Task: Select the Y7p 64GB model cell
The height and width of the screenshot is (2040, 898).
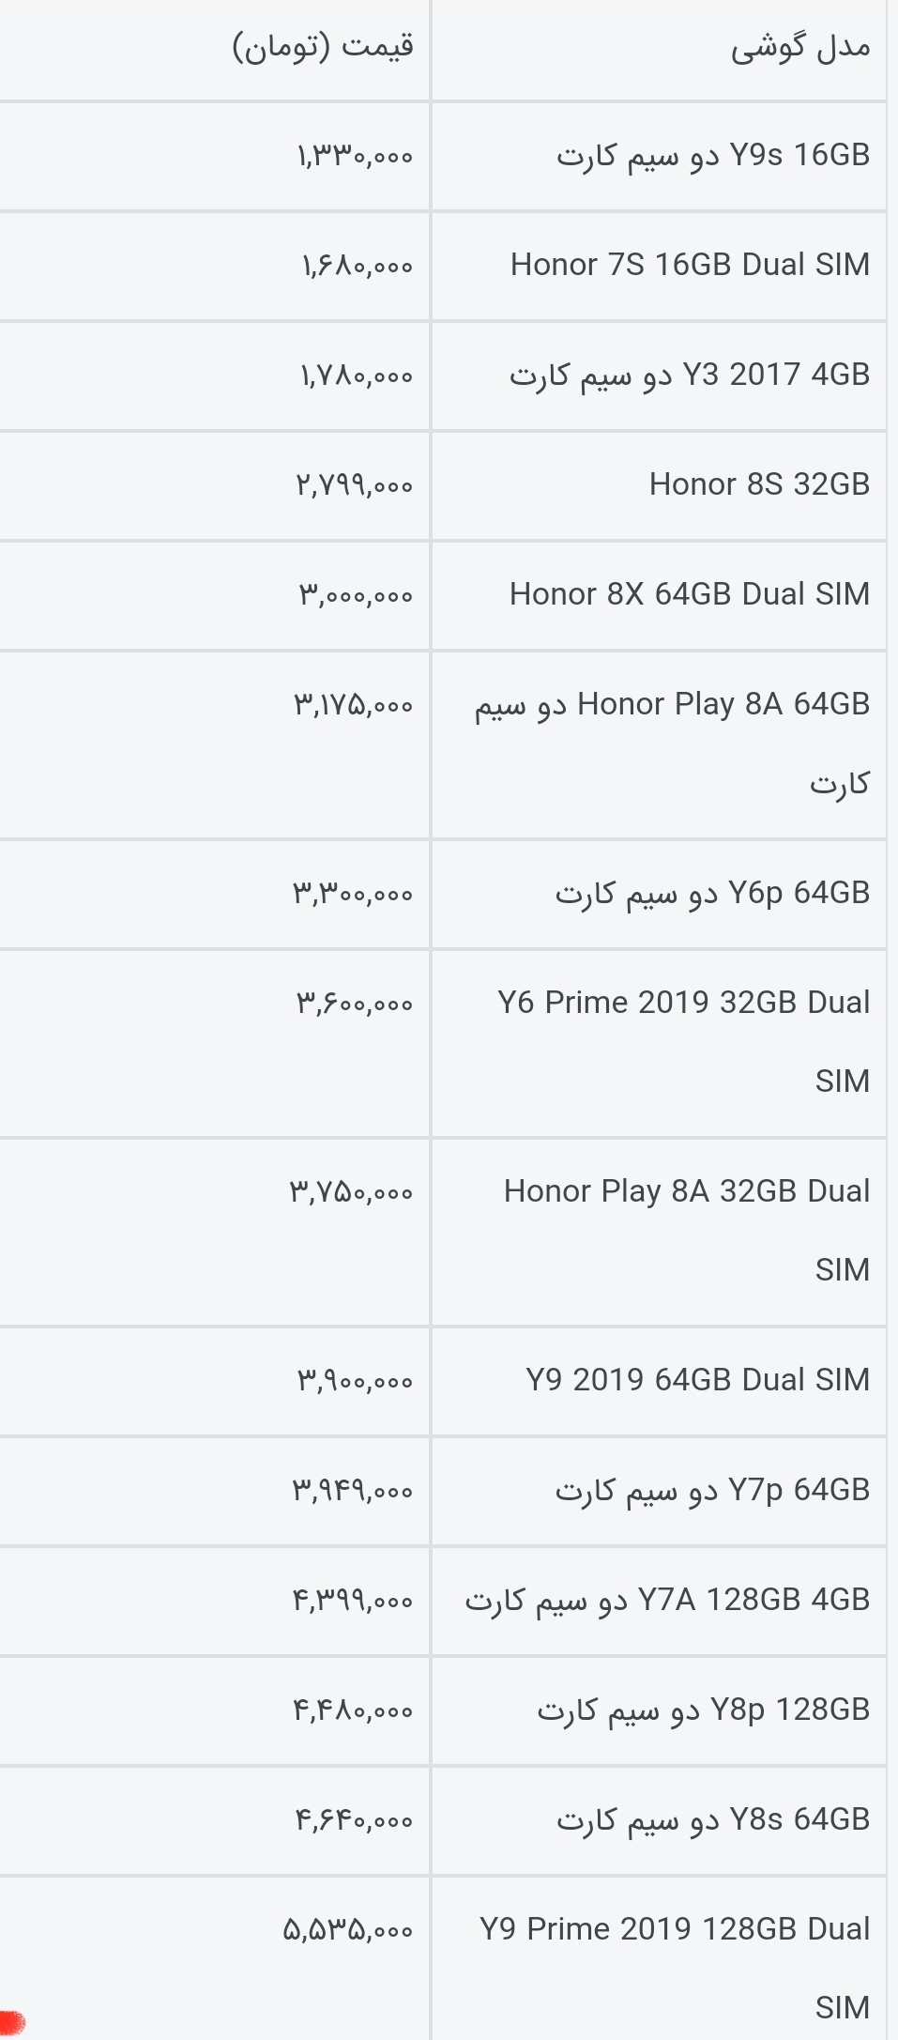Action: click(712, 1490)
